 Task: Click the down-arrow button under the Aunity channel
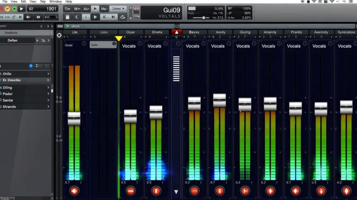pos(219,191)
